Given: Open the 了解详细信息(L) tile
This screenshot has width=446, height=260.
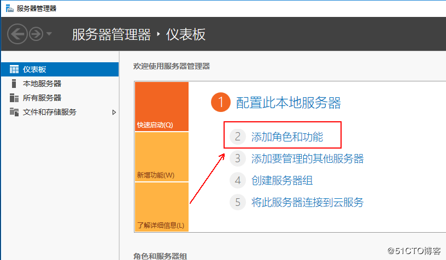Looking at the screenshot, I should click(x=161, y=207).
